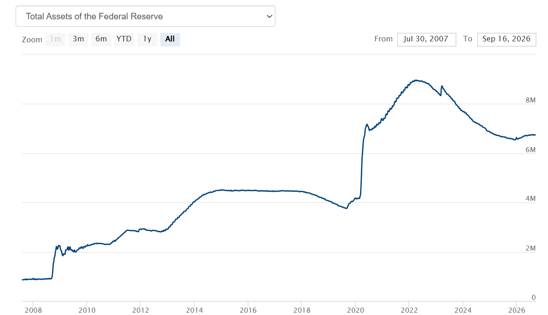This screenshot has width=548, height=315.
Task: Click the chart line's peak near 2022
Action: pyautogui.click(x=417, y=80)
